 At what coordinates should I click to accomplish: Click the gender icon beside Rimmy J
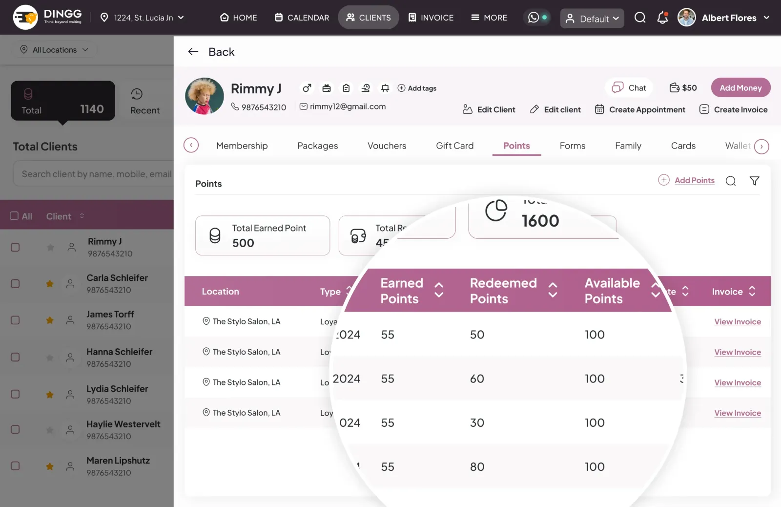[x=307, y=88]
